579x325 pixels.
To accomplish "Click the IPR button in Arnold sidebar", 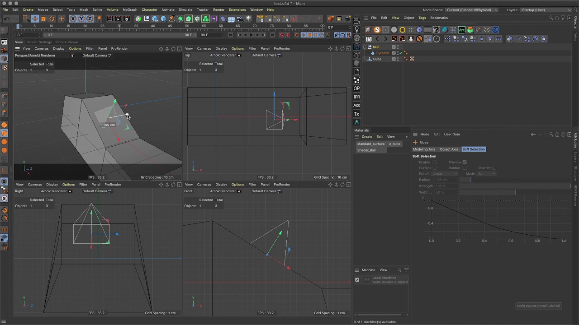I will 356,97.
